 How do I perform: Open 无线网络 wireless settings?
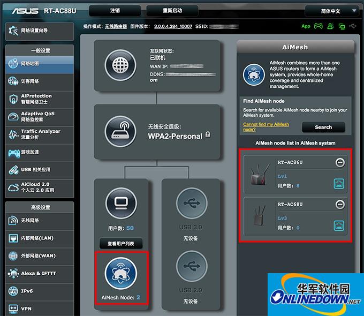39,221
